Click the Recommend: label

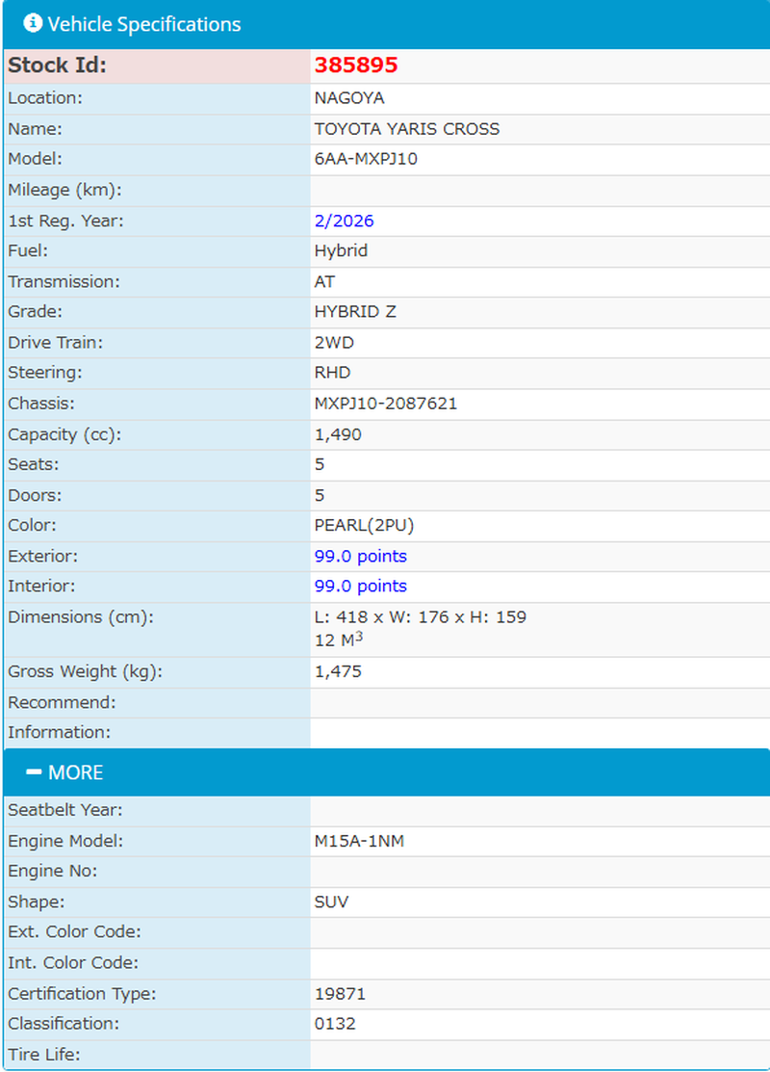(x=62, y=702)
